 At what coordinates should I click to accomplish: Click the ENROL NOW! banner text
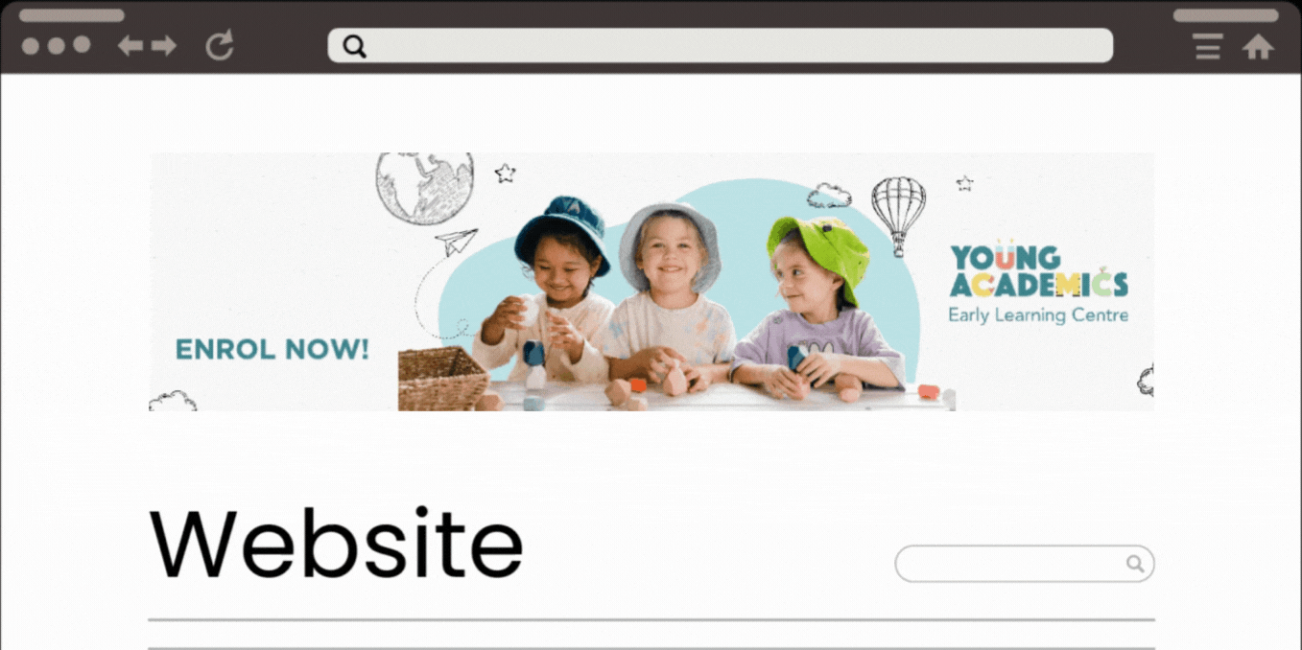[272, 349]
